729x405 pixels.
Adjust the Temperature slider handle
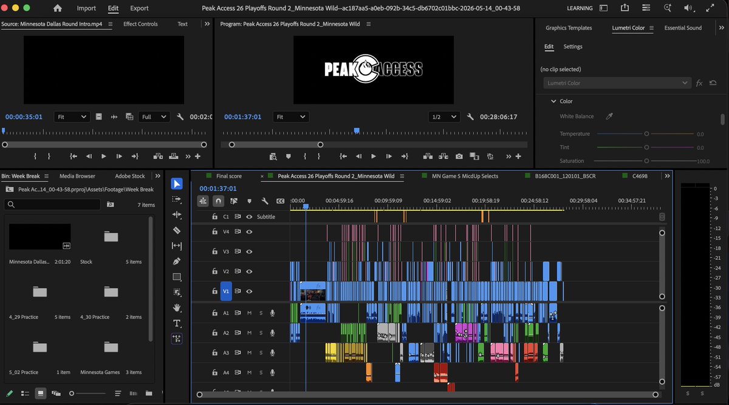(x=646, y=134)
